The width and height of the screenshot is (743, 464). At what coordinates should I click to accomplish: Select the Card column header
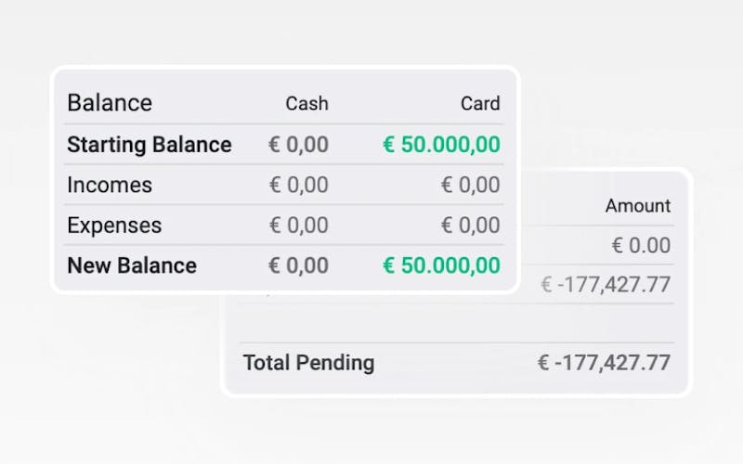click(480, 104)
